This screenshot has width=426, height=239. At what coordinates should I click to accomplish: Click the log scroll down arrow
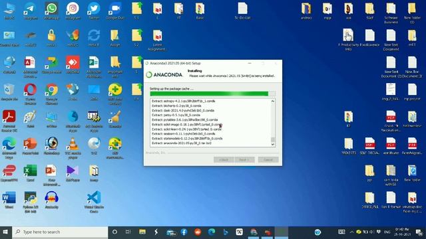click(x=273, y=145)
